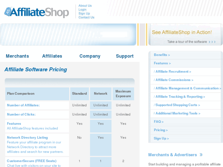223x167 pixels.
Task: Click the Merchants & Advertisers heading
Action: [x=172, y=155]
